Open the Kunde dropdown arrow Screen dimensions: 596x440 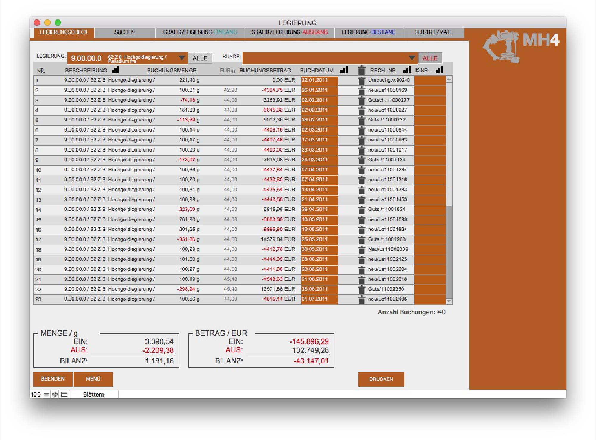tap(412, 58)
